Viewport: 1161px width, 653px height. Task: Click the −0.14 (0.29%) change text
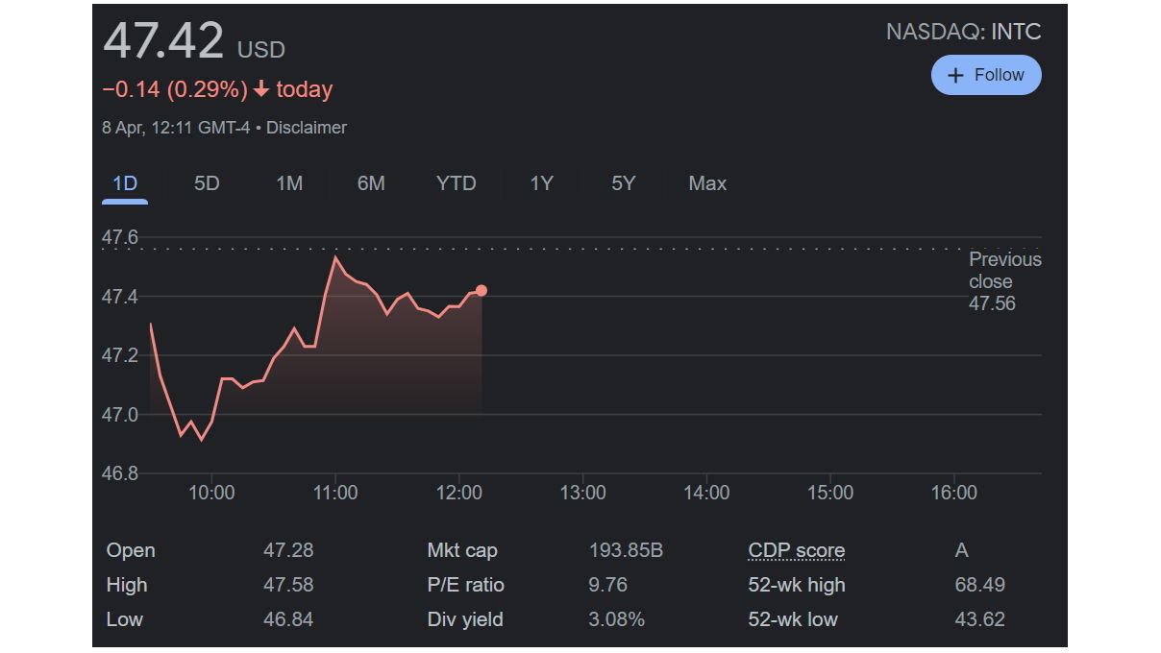pos(175,89)
